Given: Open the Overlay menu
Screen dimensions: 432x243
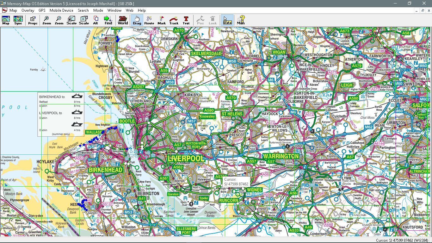Looking at the screenshot, I should (28, 10).
